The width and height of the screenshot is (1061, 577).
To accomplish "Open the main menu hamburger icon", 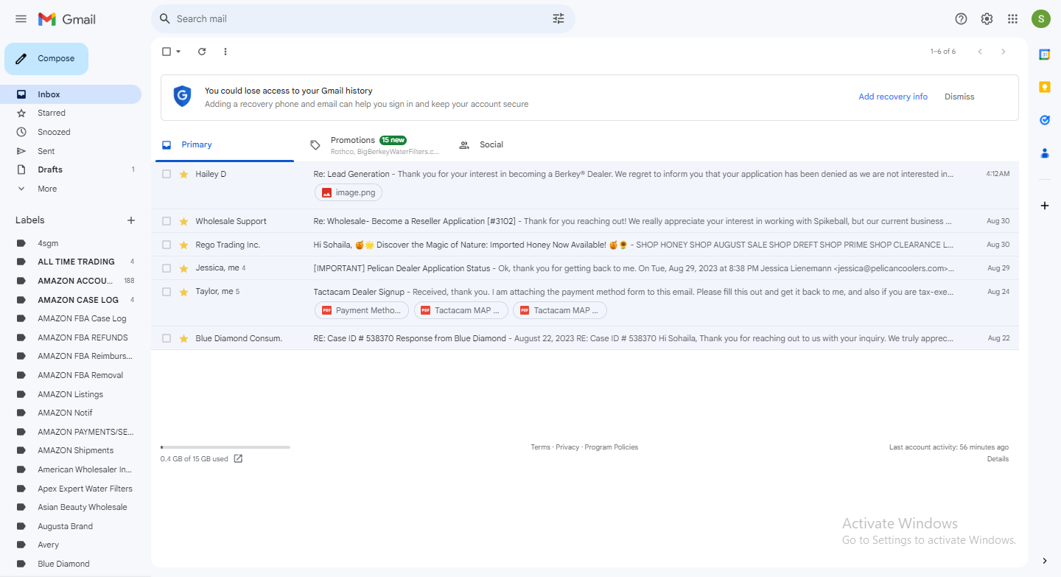I will [21, 19].
